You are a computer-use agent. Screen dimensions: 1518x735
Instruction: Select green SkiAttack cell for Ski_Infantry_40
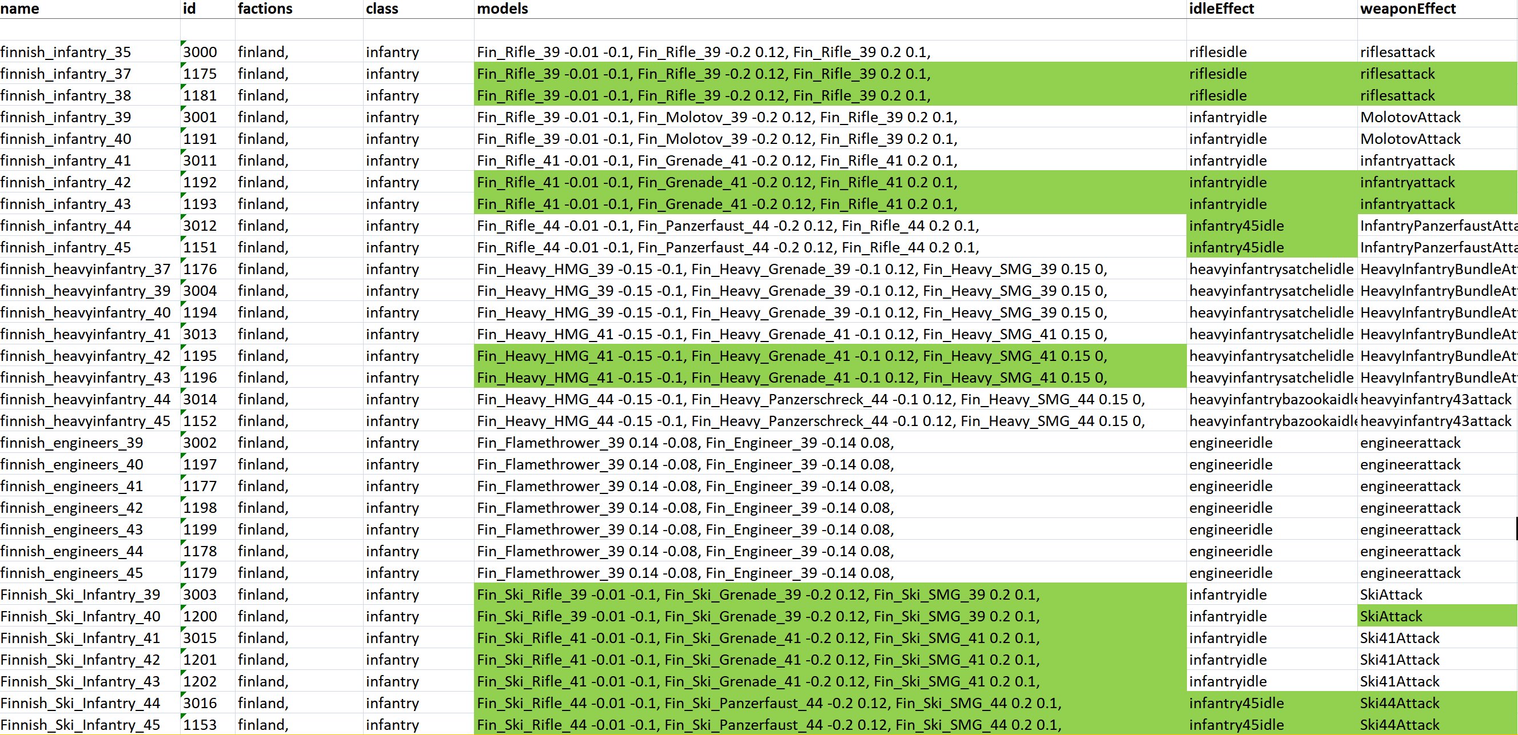[x=1390, y=616]
